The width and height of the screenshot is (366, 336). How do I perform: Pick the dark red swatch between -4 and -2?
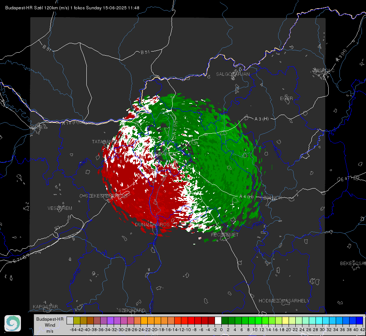tap(211, 320)
